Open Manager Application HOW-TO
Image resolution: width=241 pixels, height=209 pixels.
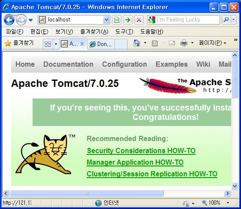click(135, 163)
